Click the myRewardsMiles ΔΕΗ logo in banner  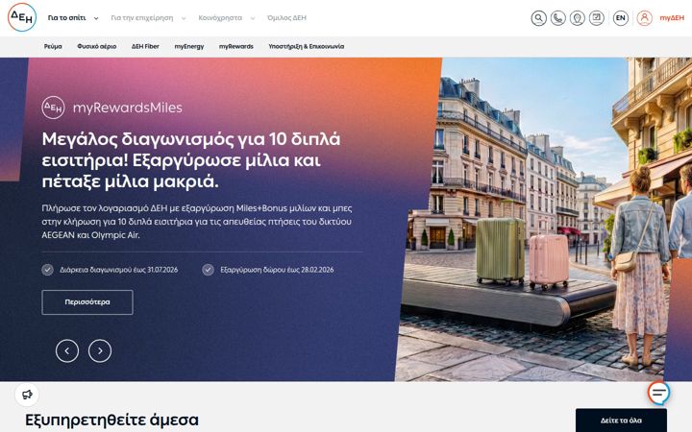pos(54,108)
